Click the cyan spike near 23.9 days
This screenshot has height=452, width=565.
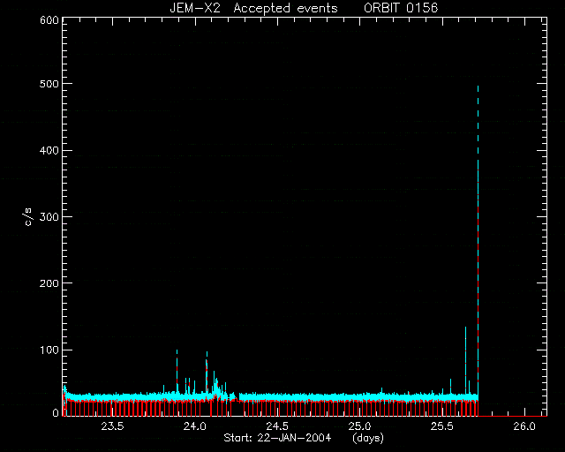177,372
